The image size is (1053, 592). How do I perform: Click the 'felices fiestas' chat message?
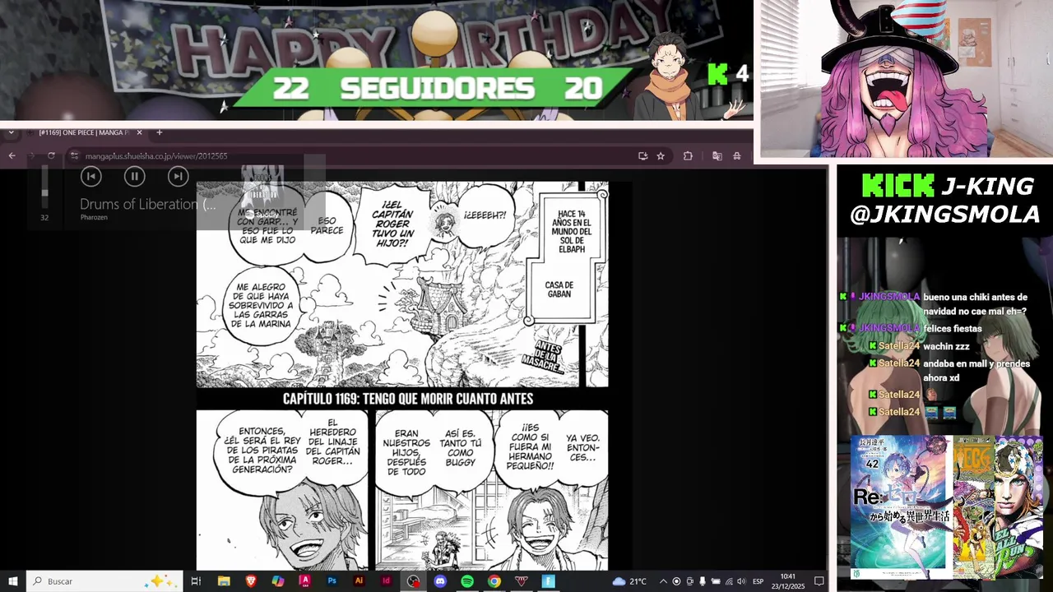(953, 329)
